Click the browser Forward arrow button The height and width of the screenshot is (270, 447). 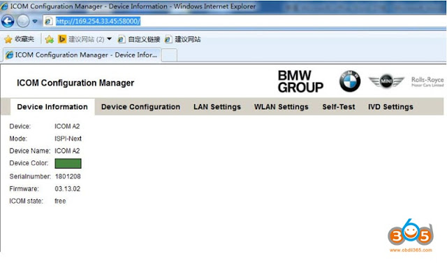23,21
